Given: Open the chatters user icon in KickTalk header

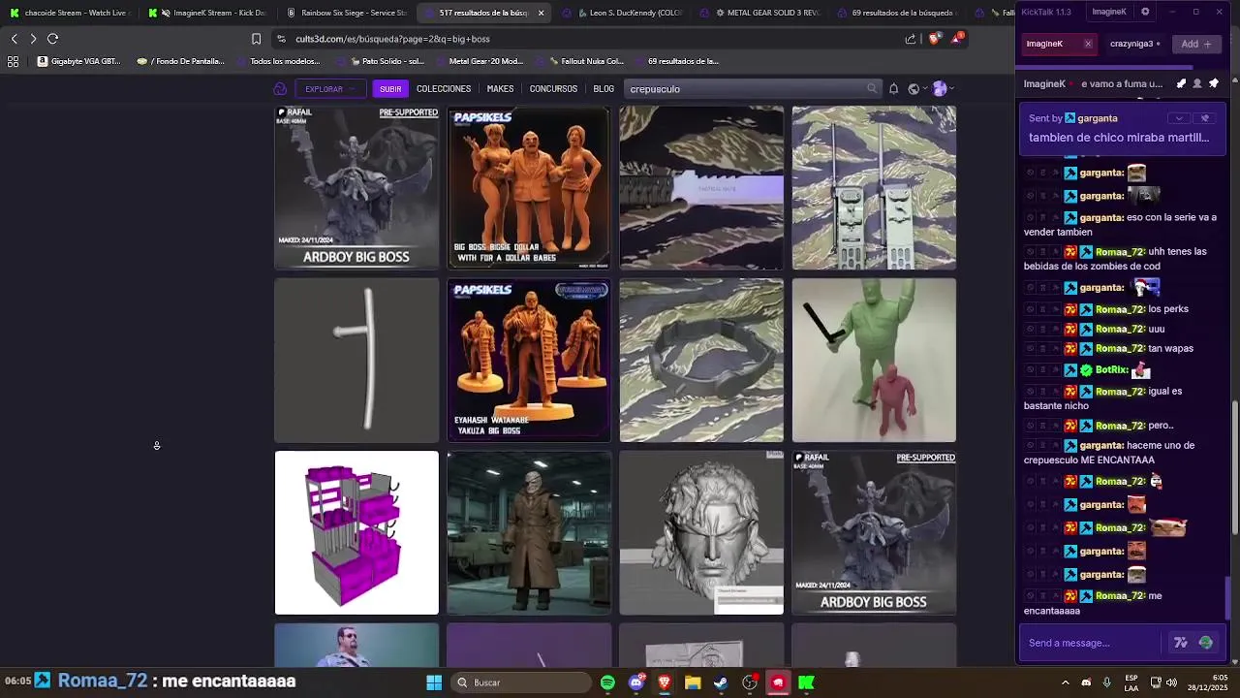Looking at the screenshot, I should tap(1197, 83).
